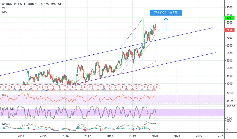Image resolution: width=237 pixels, height=139 pixels.
Task: Click the 2017 label on time axis
Action: (x=88, y=136)
